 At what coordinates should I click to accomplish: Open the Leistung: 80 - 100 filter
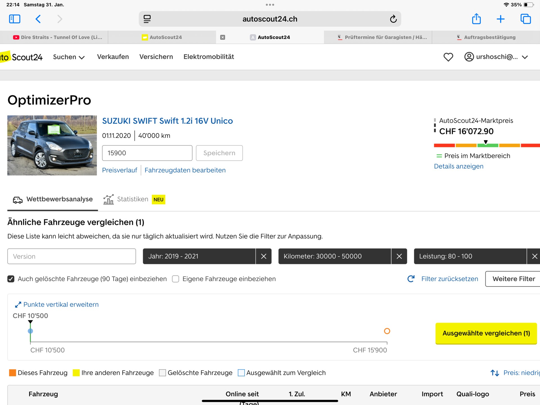click(470, 256)
